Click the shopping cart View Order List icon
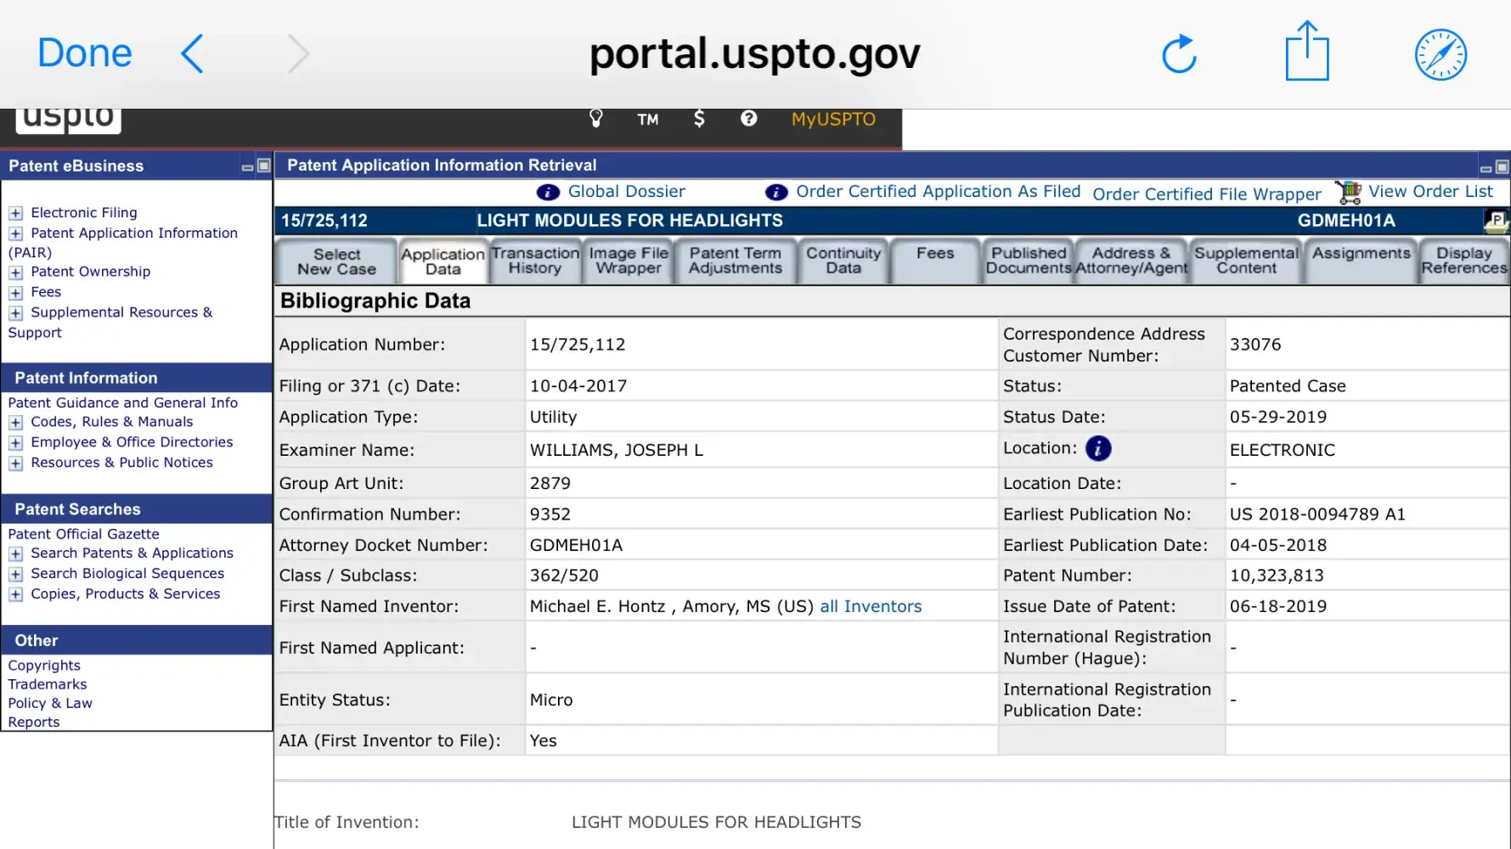 pos(1348,193)
